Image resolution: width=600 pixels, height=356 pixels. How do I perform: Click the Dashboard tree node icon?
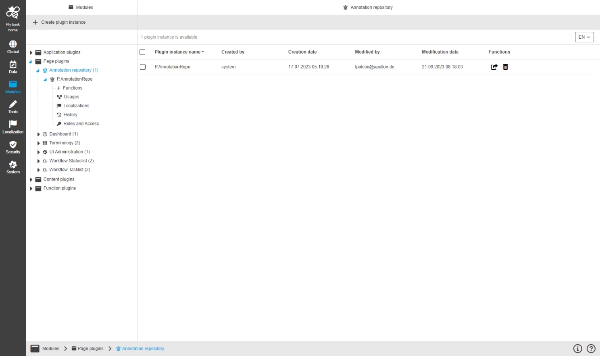coord(45,134)
